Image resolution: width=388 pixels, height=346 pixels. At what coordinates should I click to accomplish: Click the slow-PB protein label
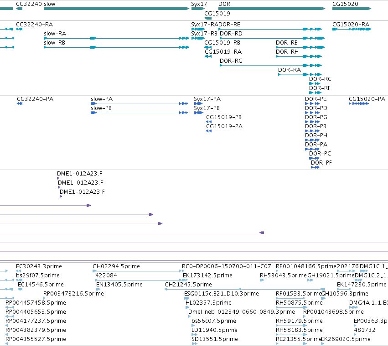101,108
